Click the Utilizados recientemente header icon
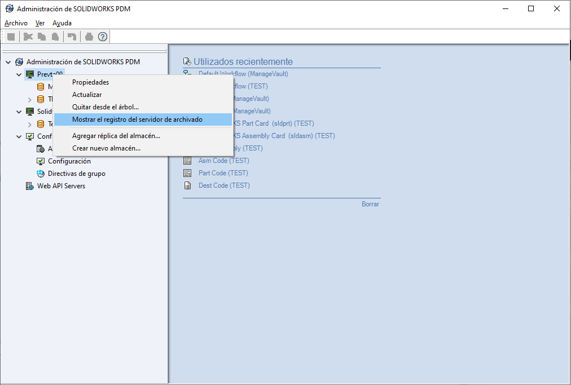 point(187,61)
